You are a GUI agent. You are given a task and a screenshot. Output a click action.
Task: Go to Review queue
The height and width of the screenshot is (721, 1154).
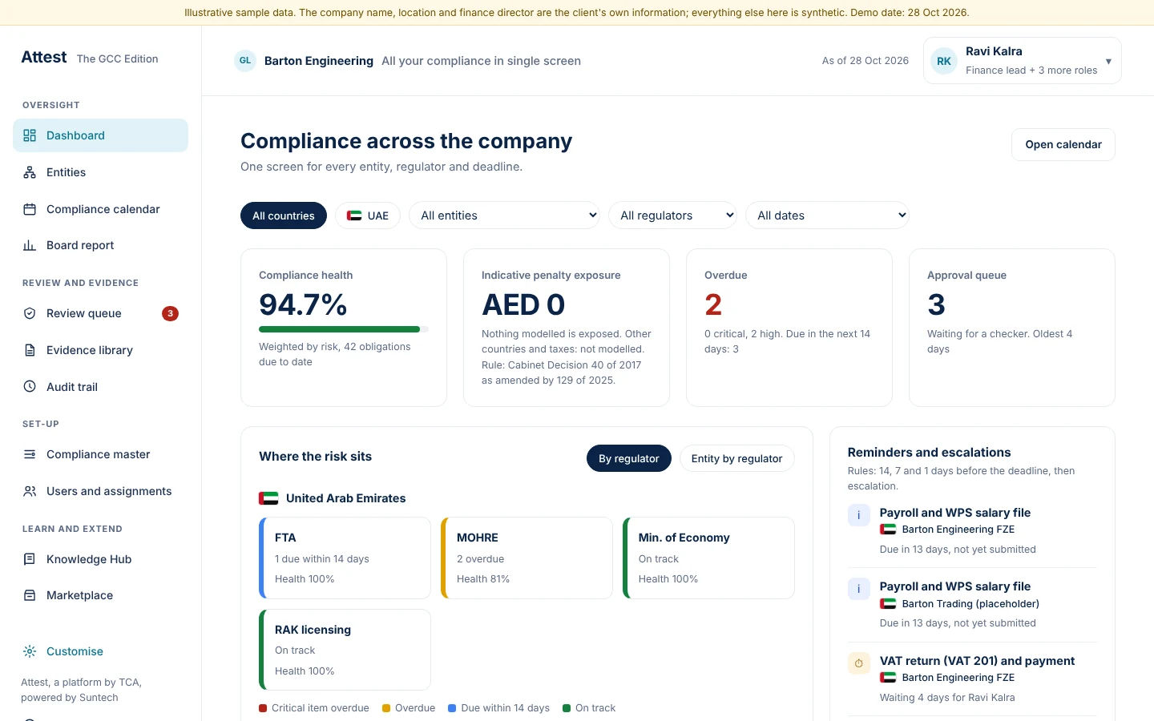coord(100,313)
